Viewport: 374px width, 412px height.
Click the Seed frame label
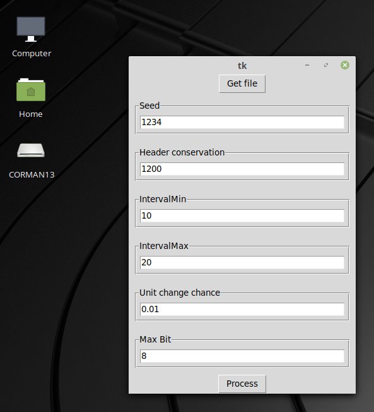(x=149, y=106)
